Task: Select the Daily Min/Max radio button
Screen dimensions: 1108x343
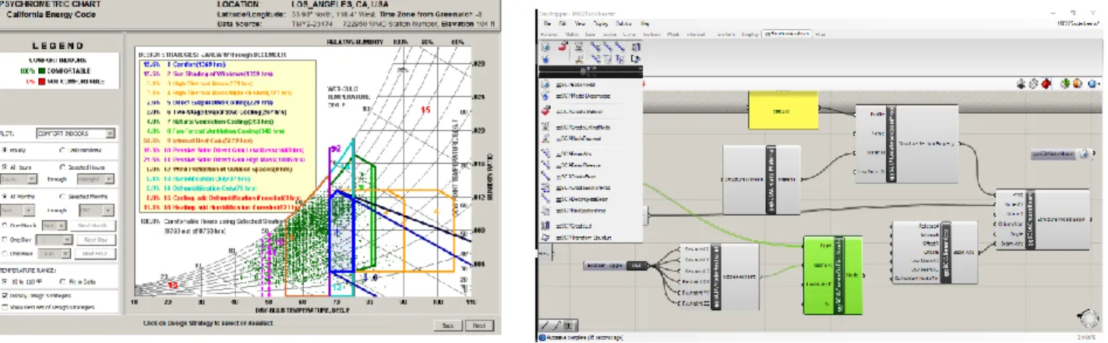Action: point(62,150)
